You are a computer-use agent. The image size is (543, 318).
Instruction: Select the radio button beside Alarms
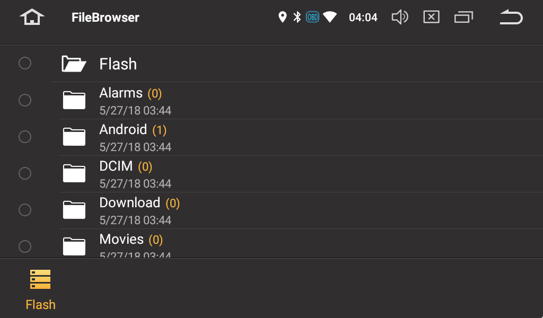(x=25, y=100)
